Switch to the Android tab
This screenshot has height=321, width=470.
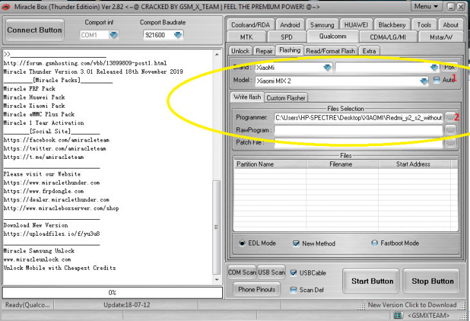pyautogui.click(x=290, y=25)
